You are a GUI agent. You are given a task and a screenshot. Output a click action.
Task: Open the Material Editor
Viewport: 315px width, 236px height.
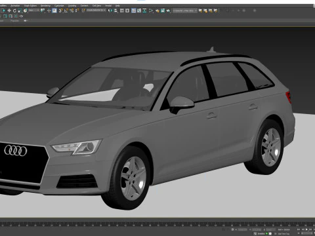coord(151,10)
